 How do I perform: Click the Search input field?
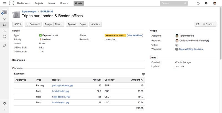pyautogui.click(x=172, y=3)
